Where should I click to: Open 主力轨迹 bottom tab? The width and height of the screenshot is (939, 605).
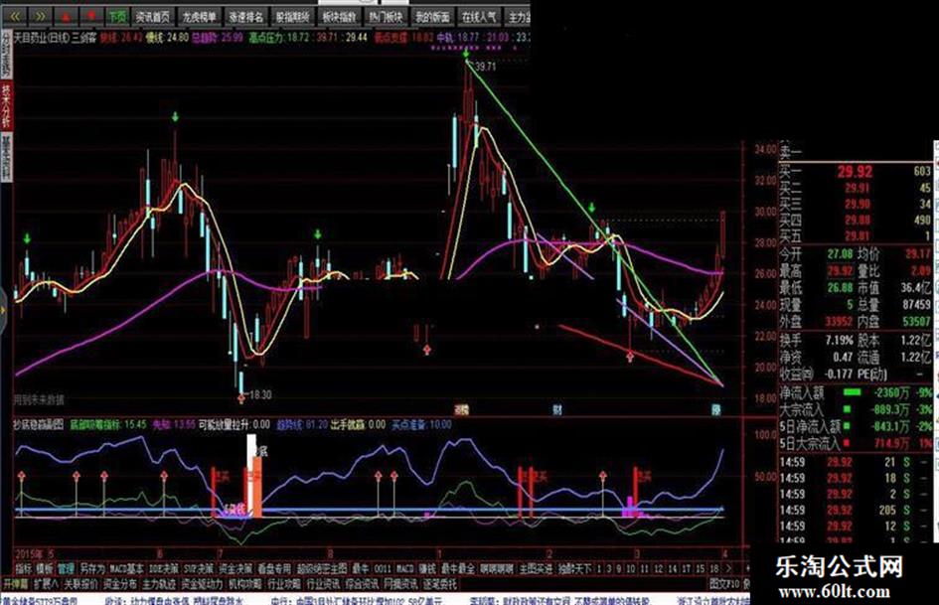(159, 583)
